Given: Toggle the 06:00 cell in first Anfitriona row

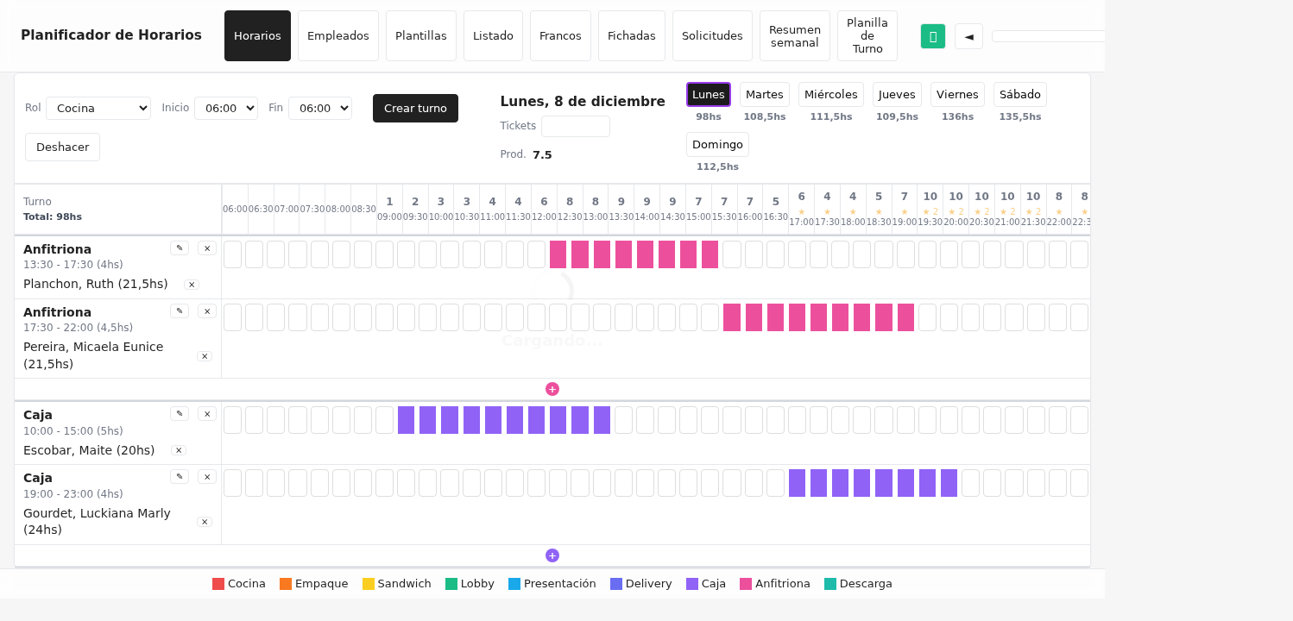Looking at the screenshot, I should [x=233, y=254].
